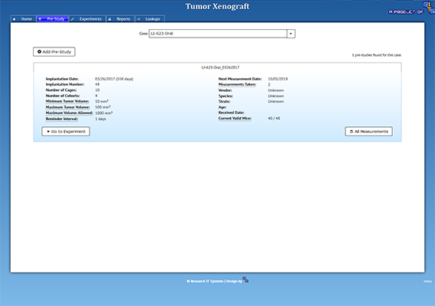435x306 pixels.
Task: Click the Lookups tab icon
Action: click(139, 19)
